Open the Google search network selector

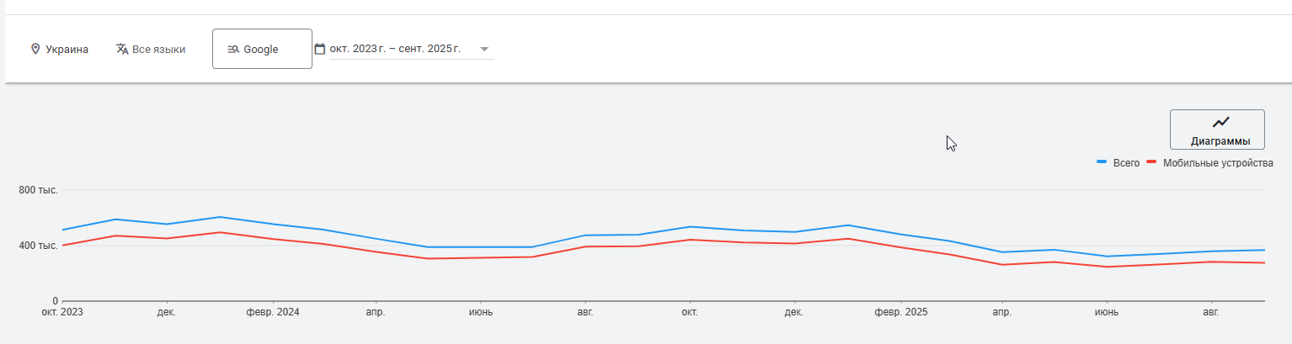[x=262, y=50]
